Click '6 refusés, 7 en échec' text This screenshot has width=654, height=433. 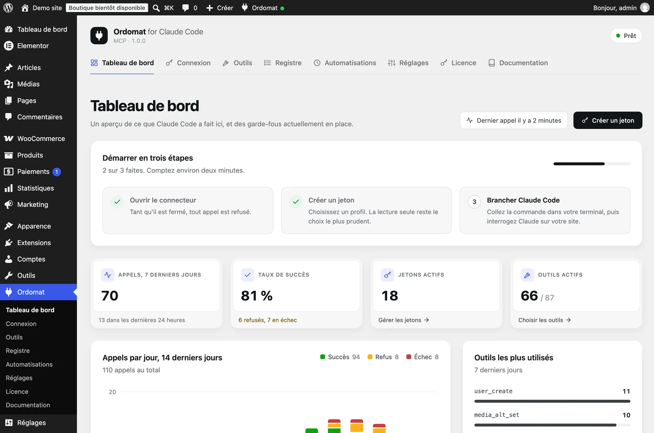268,320
